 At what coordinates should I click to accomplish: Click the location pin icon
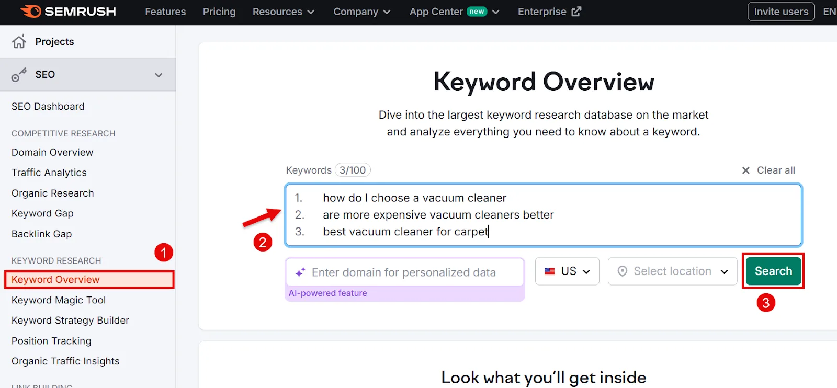[x=623, y=271]
